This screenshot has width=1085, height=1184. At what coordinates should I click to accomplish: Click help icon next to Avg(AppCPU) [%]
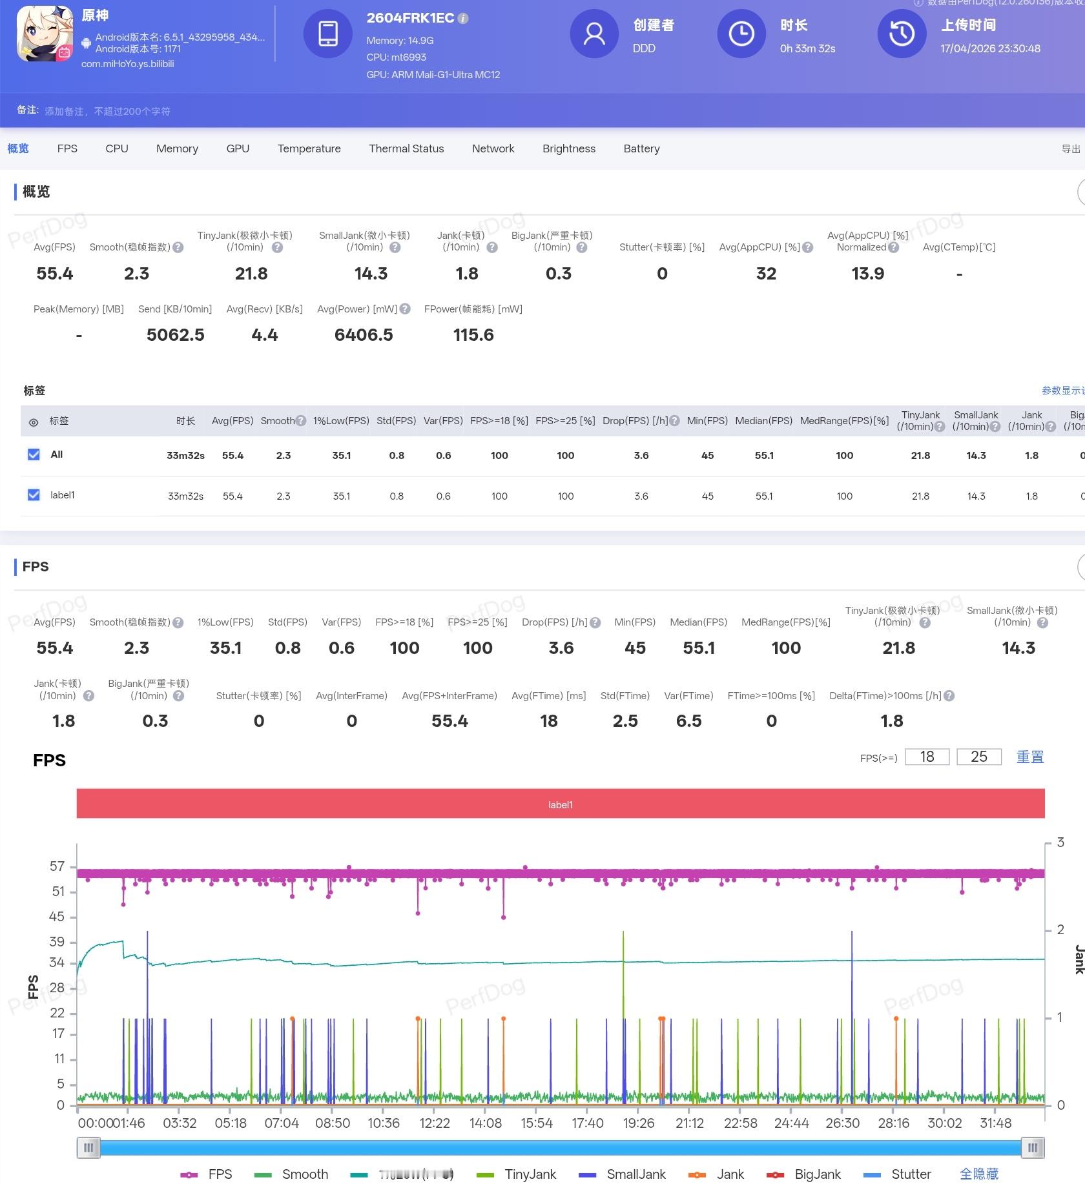click(807, 247)
